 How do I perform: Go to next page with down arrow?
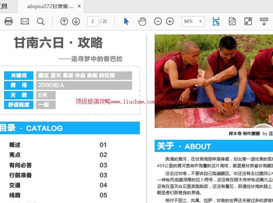76,21
